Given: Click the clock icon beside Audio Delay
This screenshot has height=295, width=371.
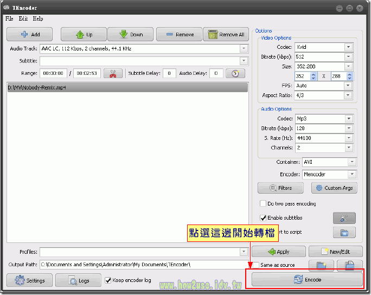Looking at the screenshot, I should coord(235,74).
